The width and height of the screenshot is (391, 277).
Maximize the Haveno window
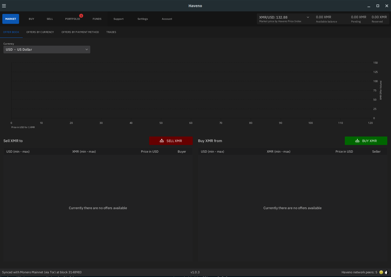pos(378,6)
